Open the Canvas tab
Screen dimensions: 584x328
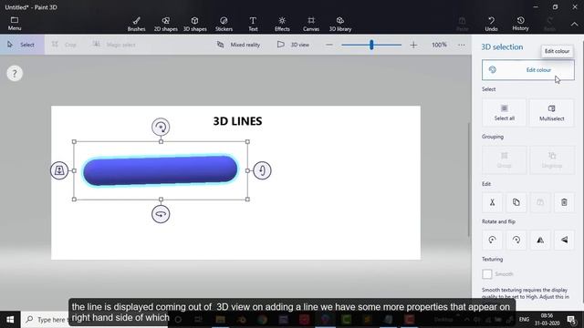311,24
